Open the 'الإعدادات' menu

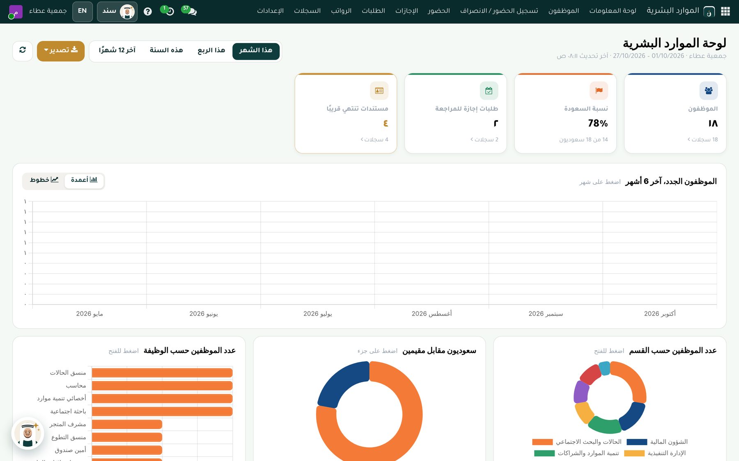270,11
